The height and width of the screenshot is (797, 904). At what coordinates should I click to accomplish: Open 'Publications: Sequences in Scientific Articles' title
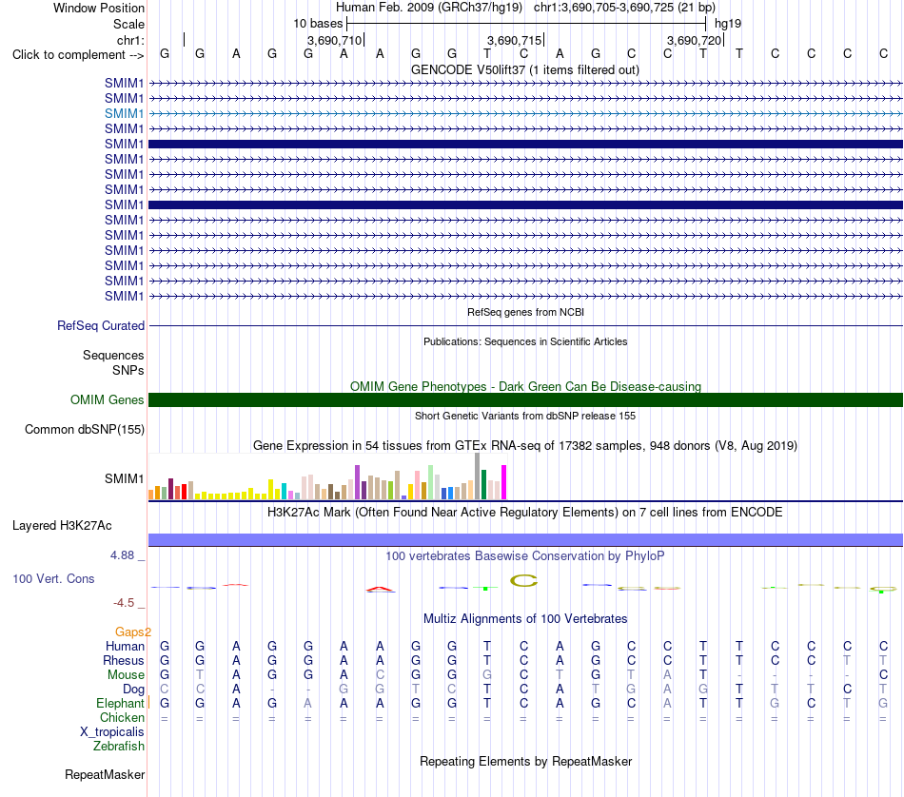click(525, 341)
